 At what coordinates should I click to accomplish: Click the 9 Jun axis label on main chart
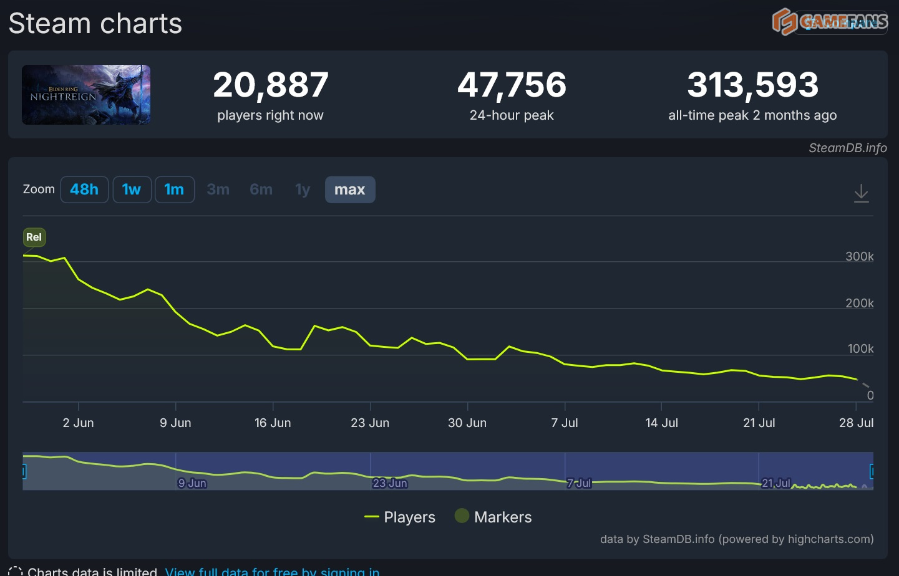(x=175, y=423)
